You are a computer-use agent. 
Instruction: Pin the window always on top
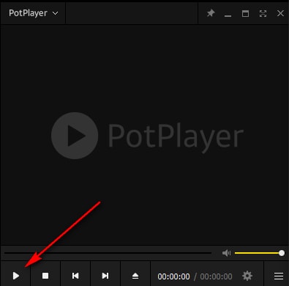[211, 13]
